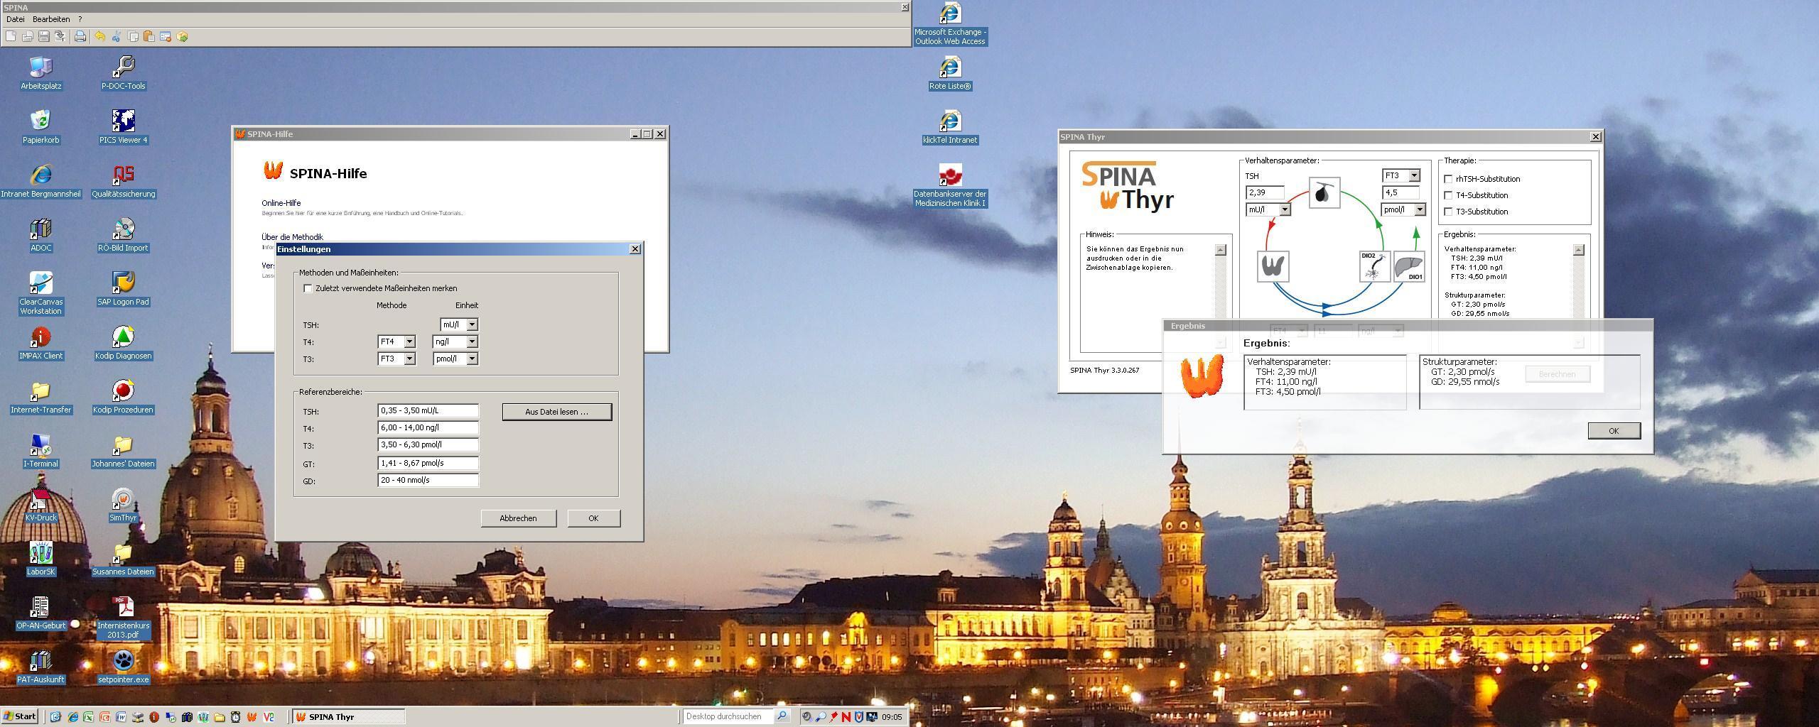The image size is (1819, 727).
Task: Click the yellow box with green arrow toolbar icon
Action: 183,36
